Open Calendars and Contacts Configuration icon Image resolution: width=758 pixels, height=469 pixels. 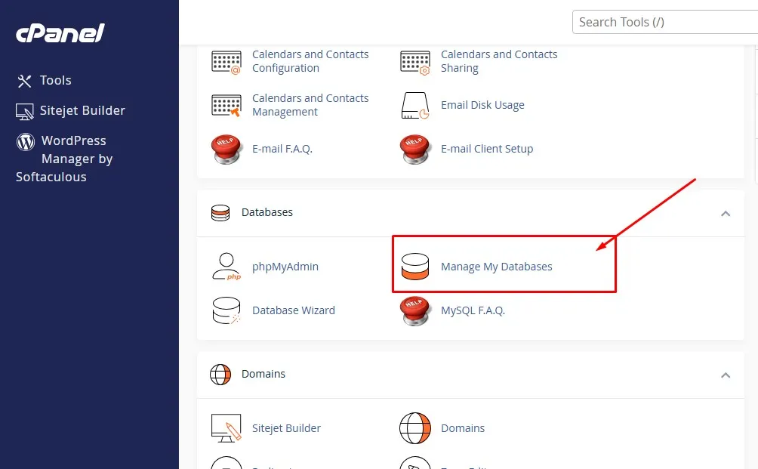(226, 61)
